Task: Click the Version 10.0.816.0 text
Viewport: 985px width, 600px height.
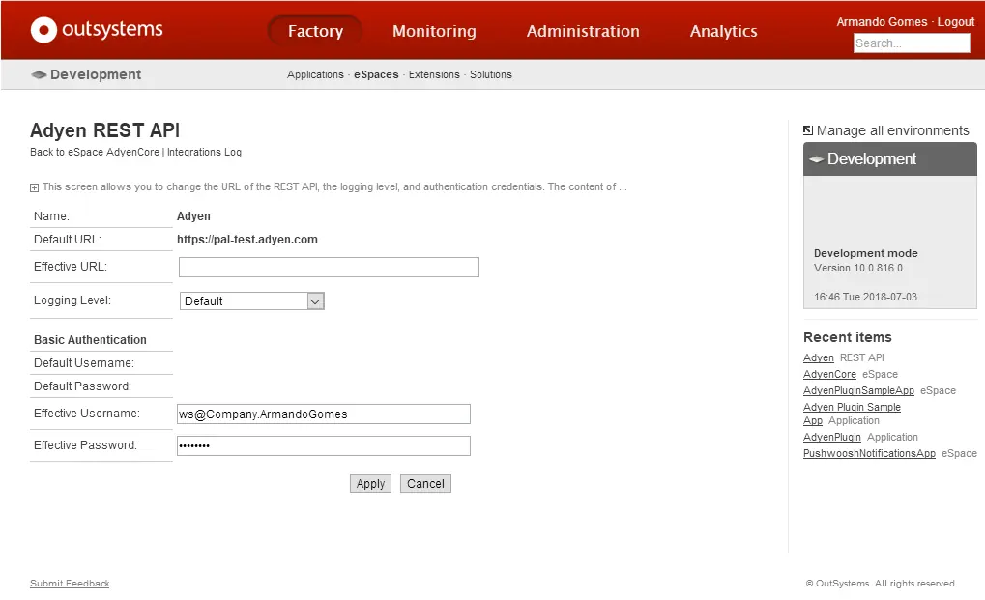Action: point(858,268)
